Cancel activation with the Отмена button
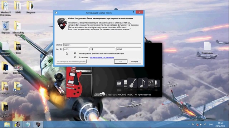Image resolution: width=229 pixels, height=128 pixels. point(135,62)
